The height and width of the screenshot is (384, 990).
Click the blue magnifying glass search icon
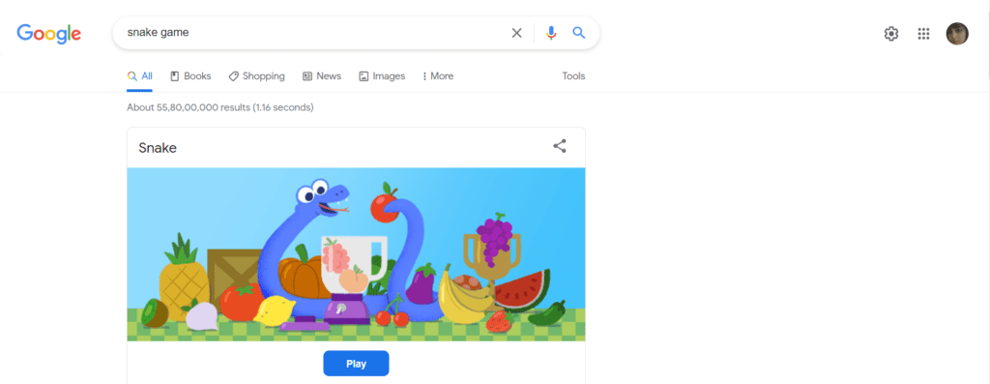point(579,33)
